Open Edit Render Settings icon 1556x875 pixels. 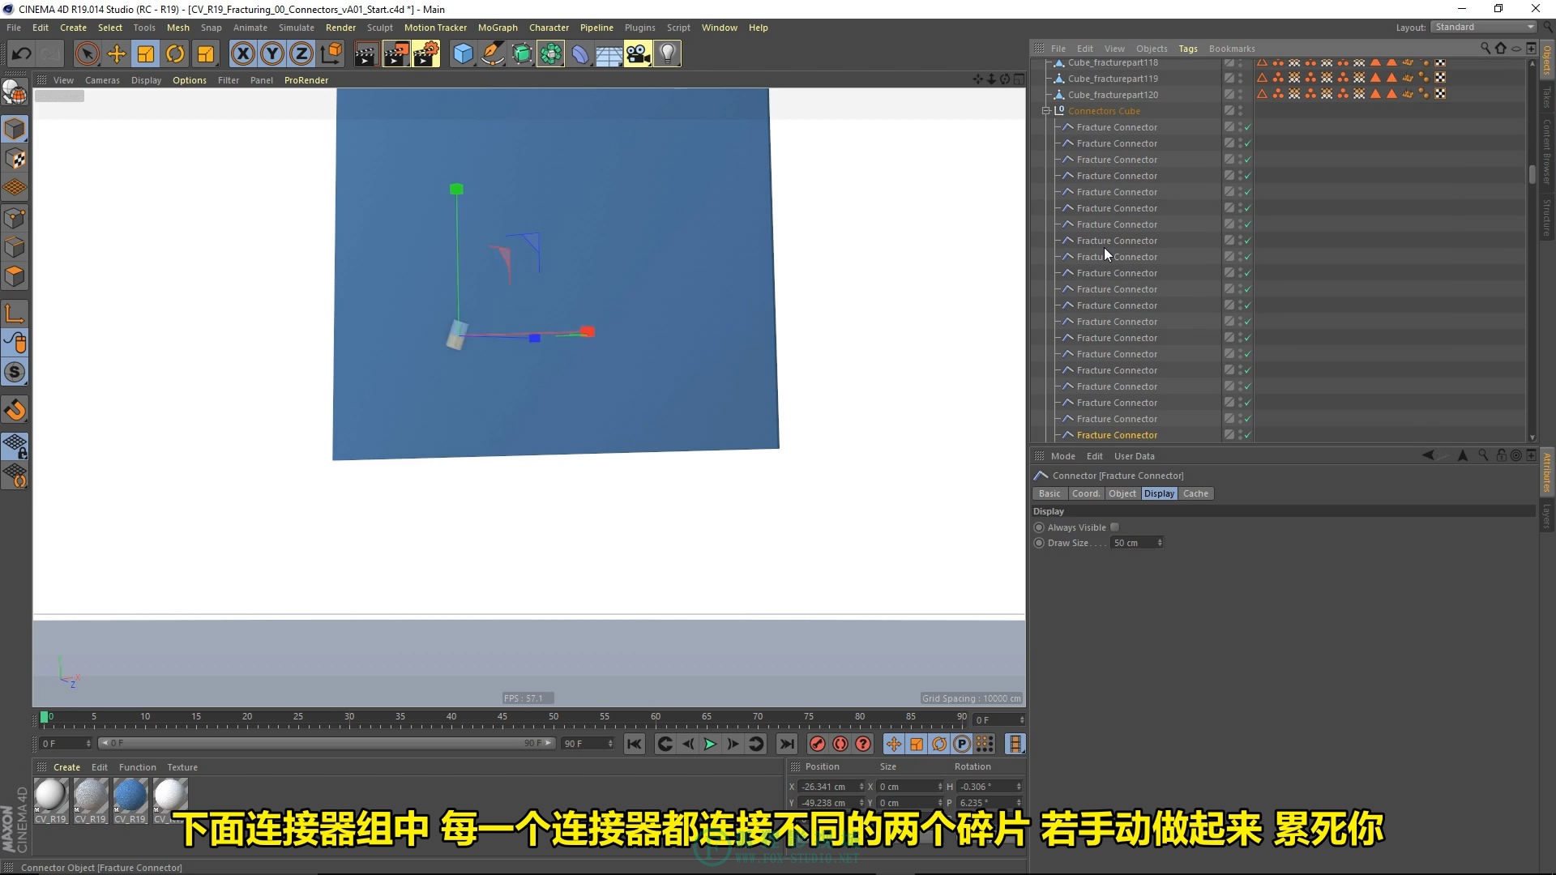pos(426,54)
